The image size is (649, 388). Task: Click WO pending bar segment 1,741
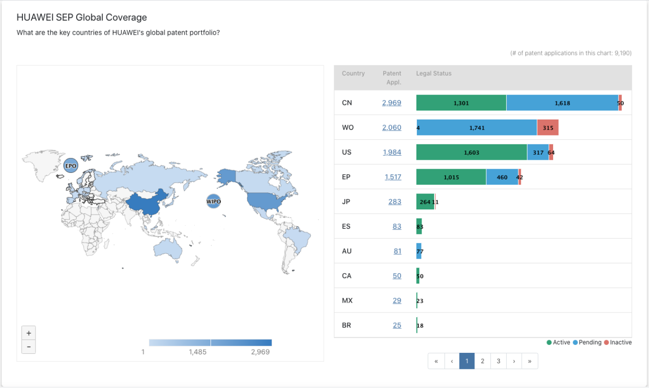coord(477,128)
